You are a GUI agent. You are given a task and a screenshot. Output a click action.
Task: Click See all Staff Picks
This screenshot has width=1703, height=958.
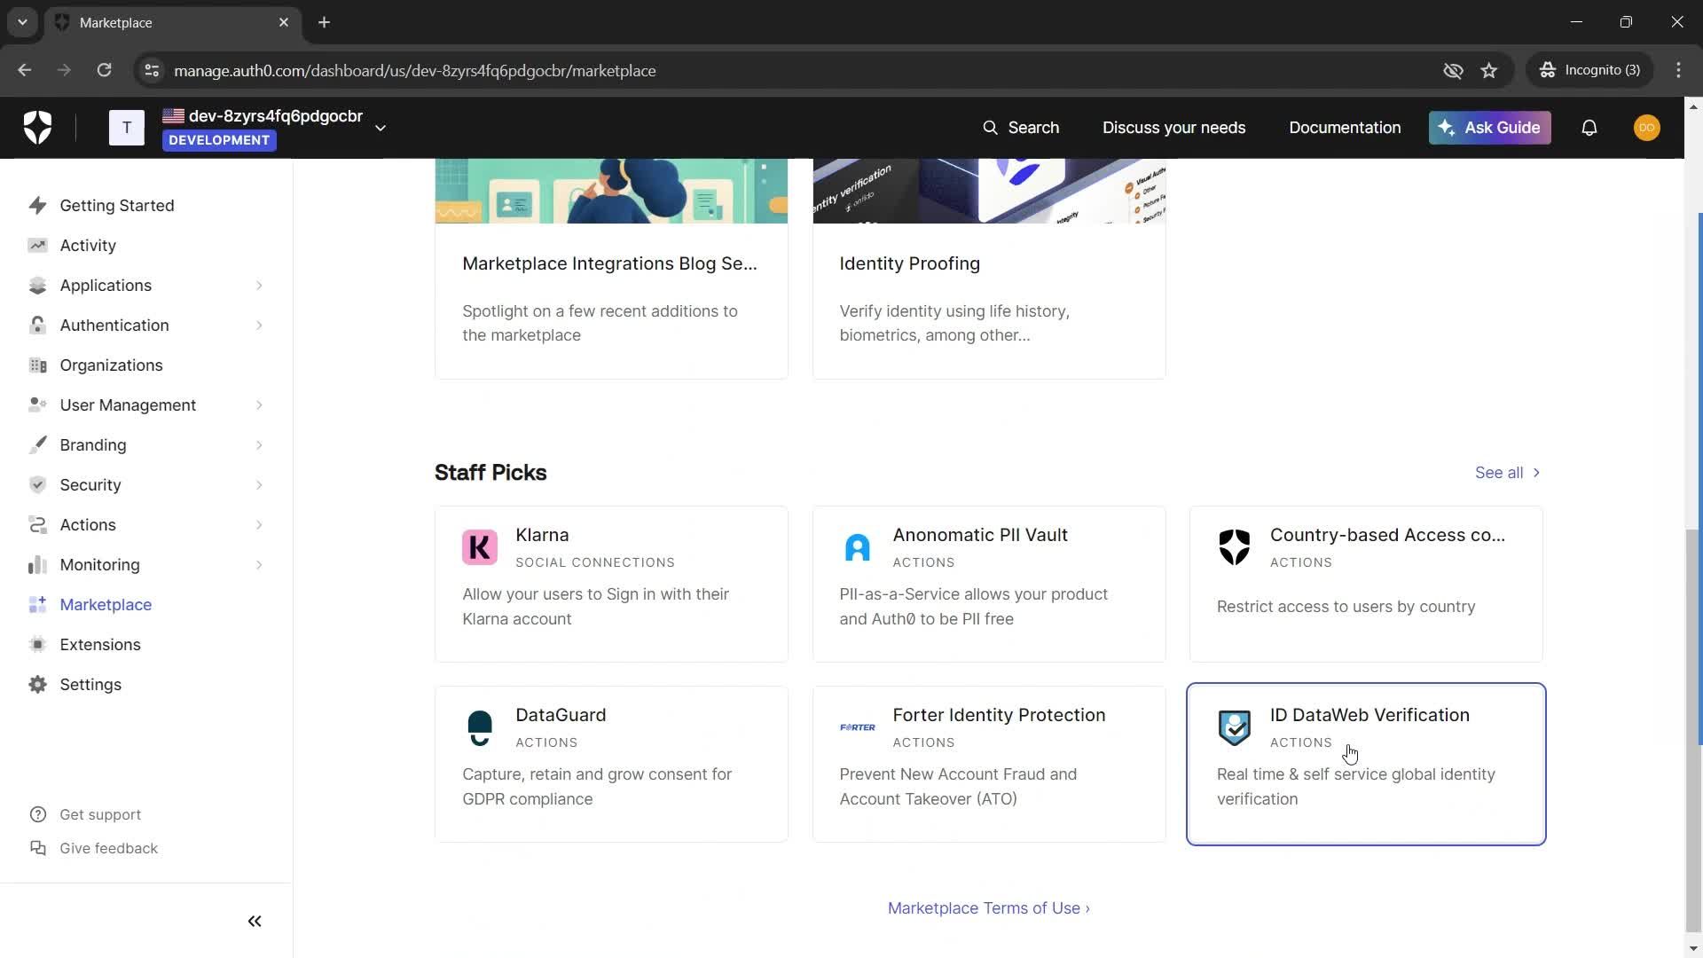[1508, 473]
